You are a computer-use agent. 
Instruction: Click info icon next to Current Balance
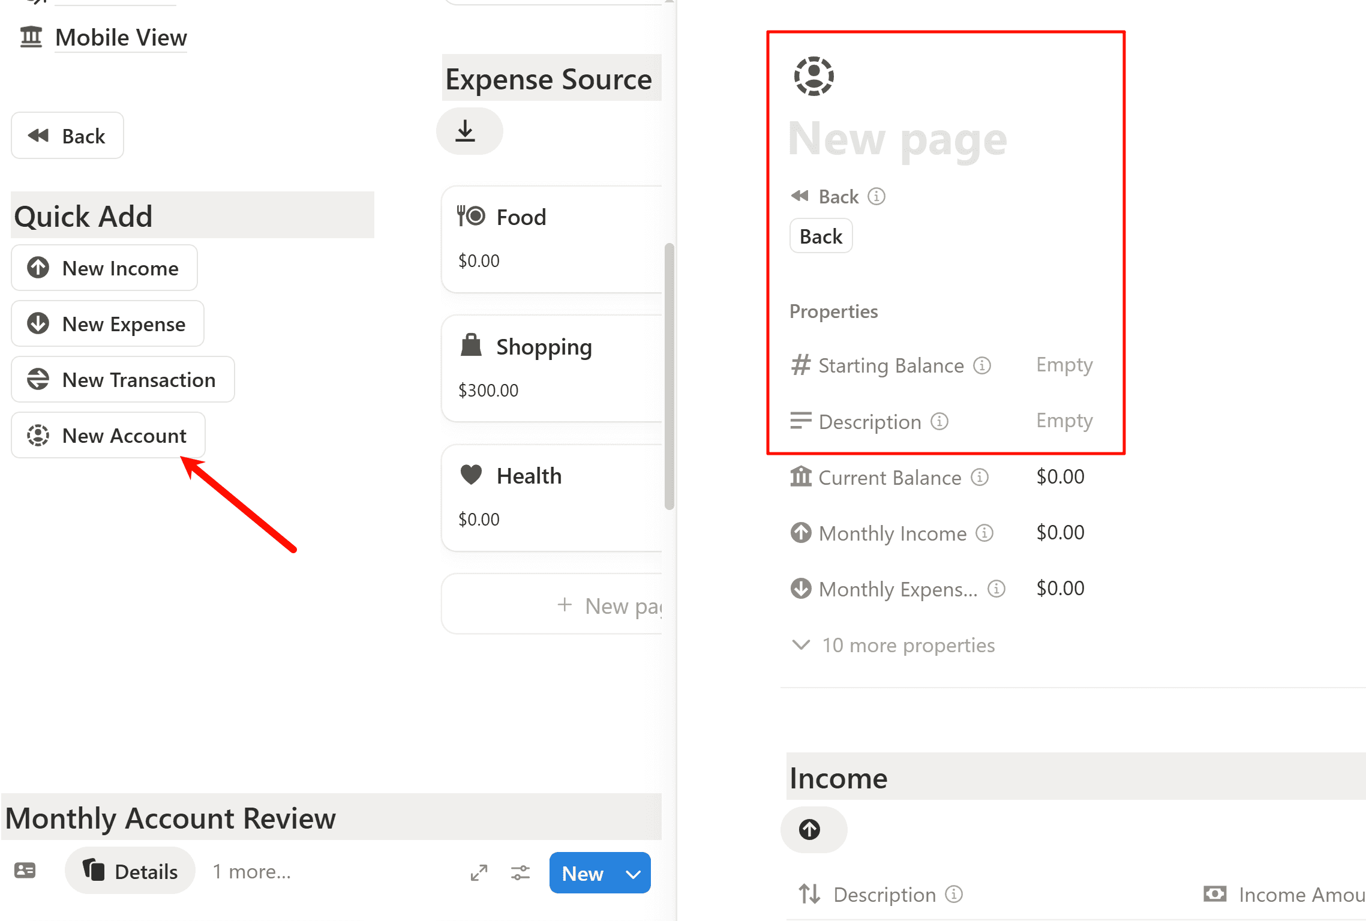coord(980,478)
